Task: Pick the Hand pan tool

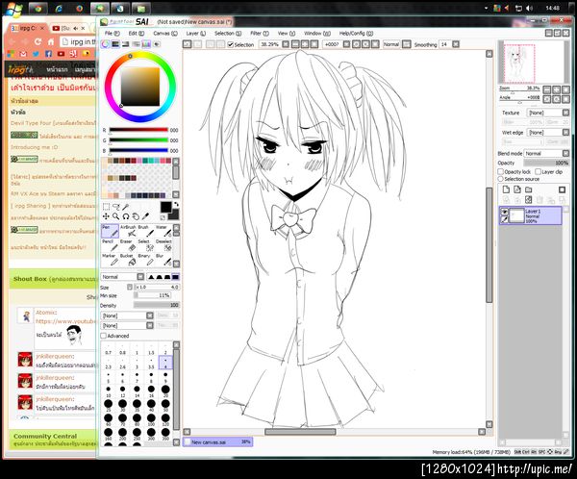Action: (x=136, y=216)
